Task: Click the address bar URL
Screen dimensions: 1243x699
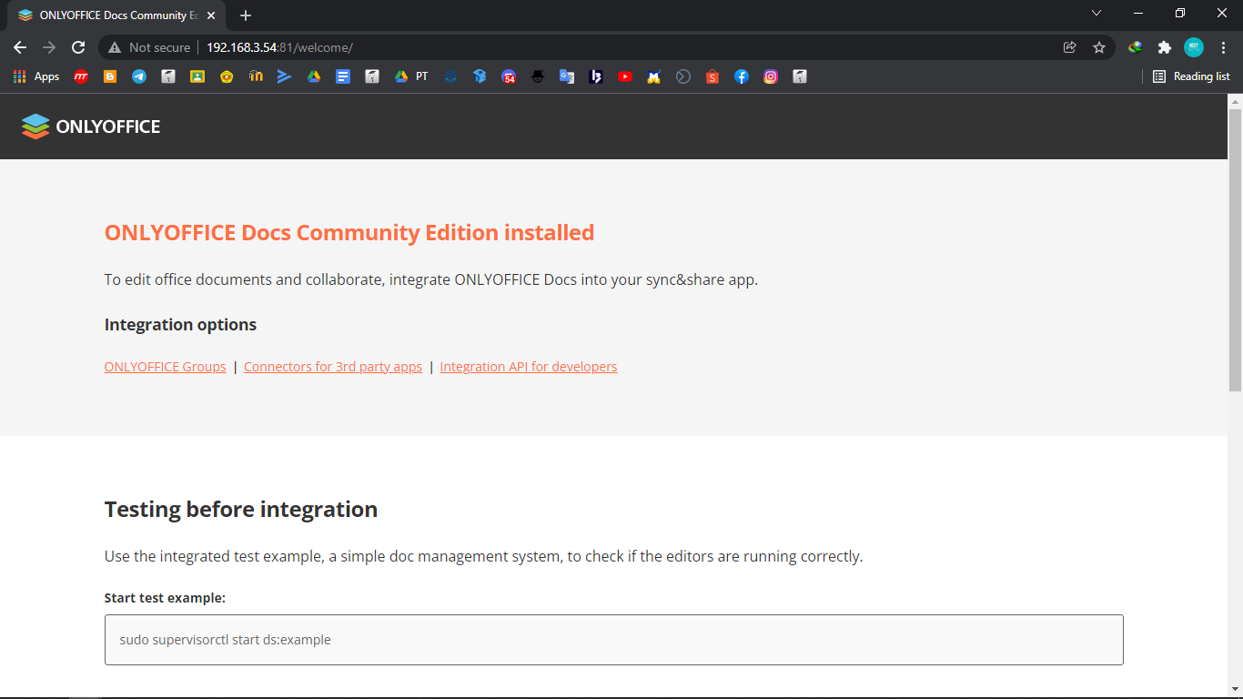Action: [279, 47]
